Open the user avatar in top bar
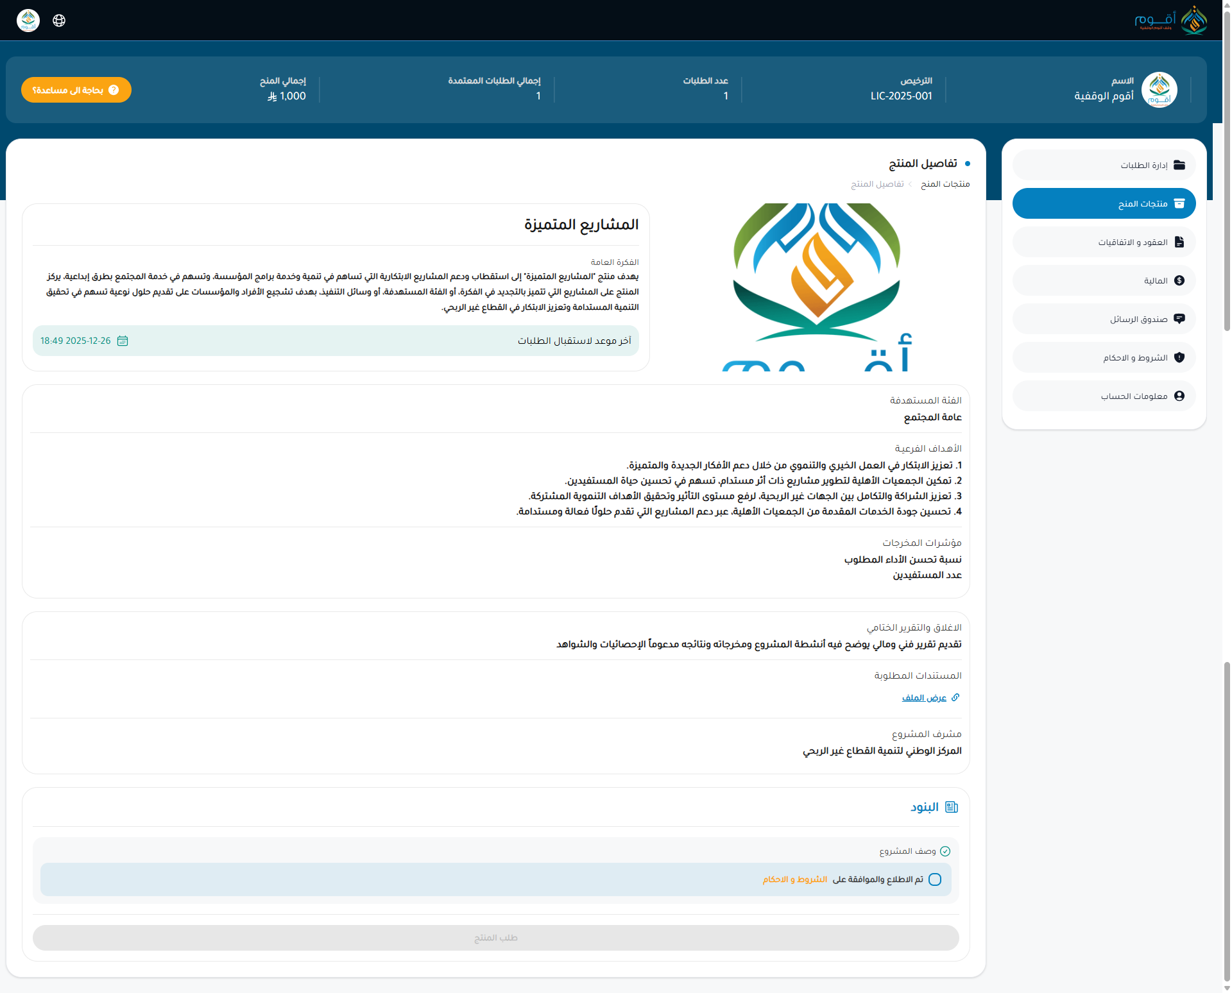Viewport: 1232px width, 993px height. [28, 21]
